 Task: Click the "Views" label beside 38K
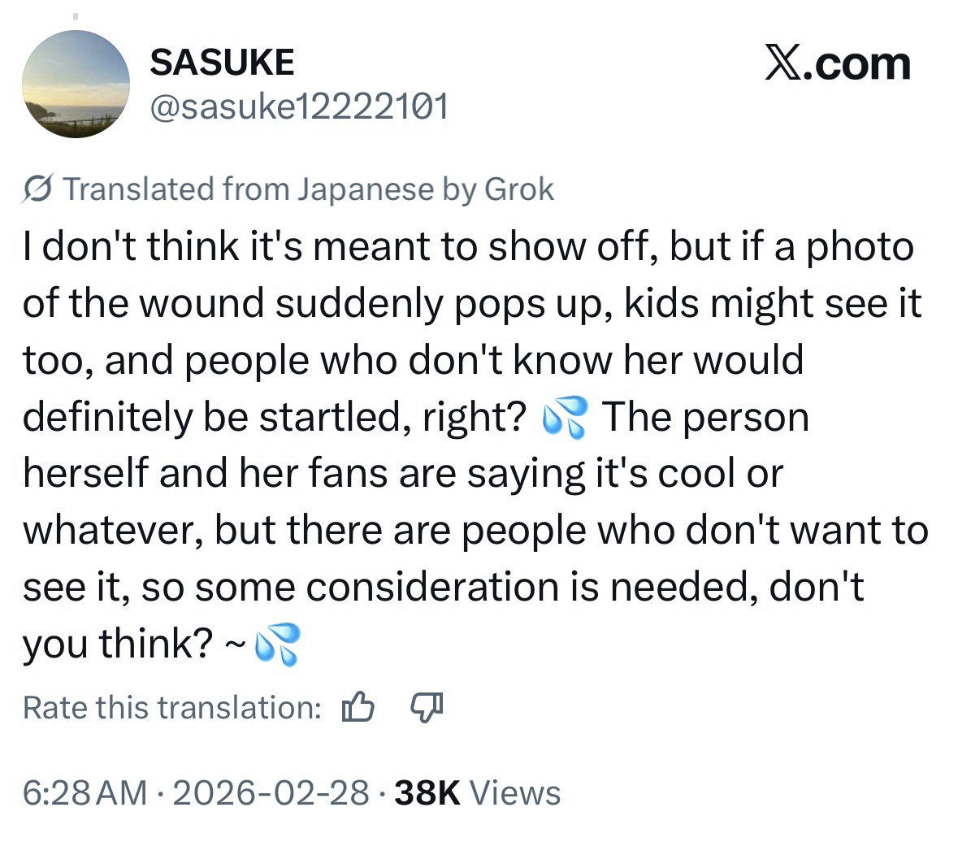click(515, 792)
